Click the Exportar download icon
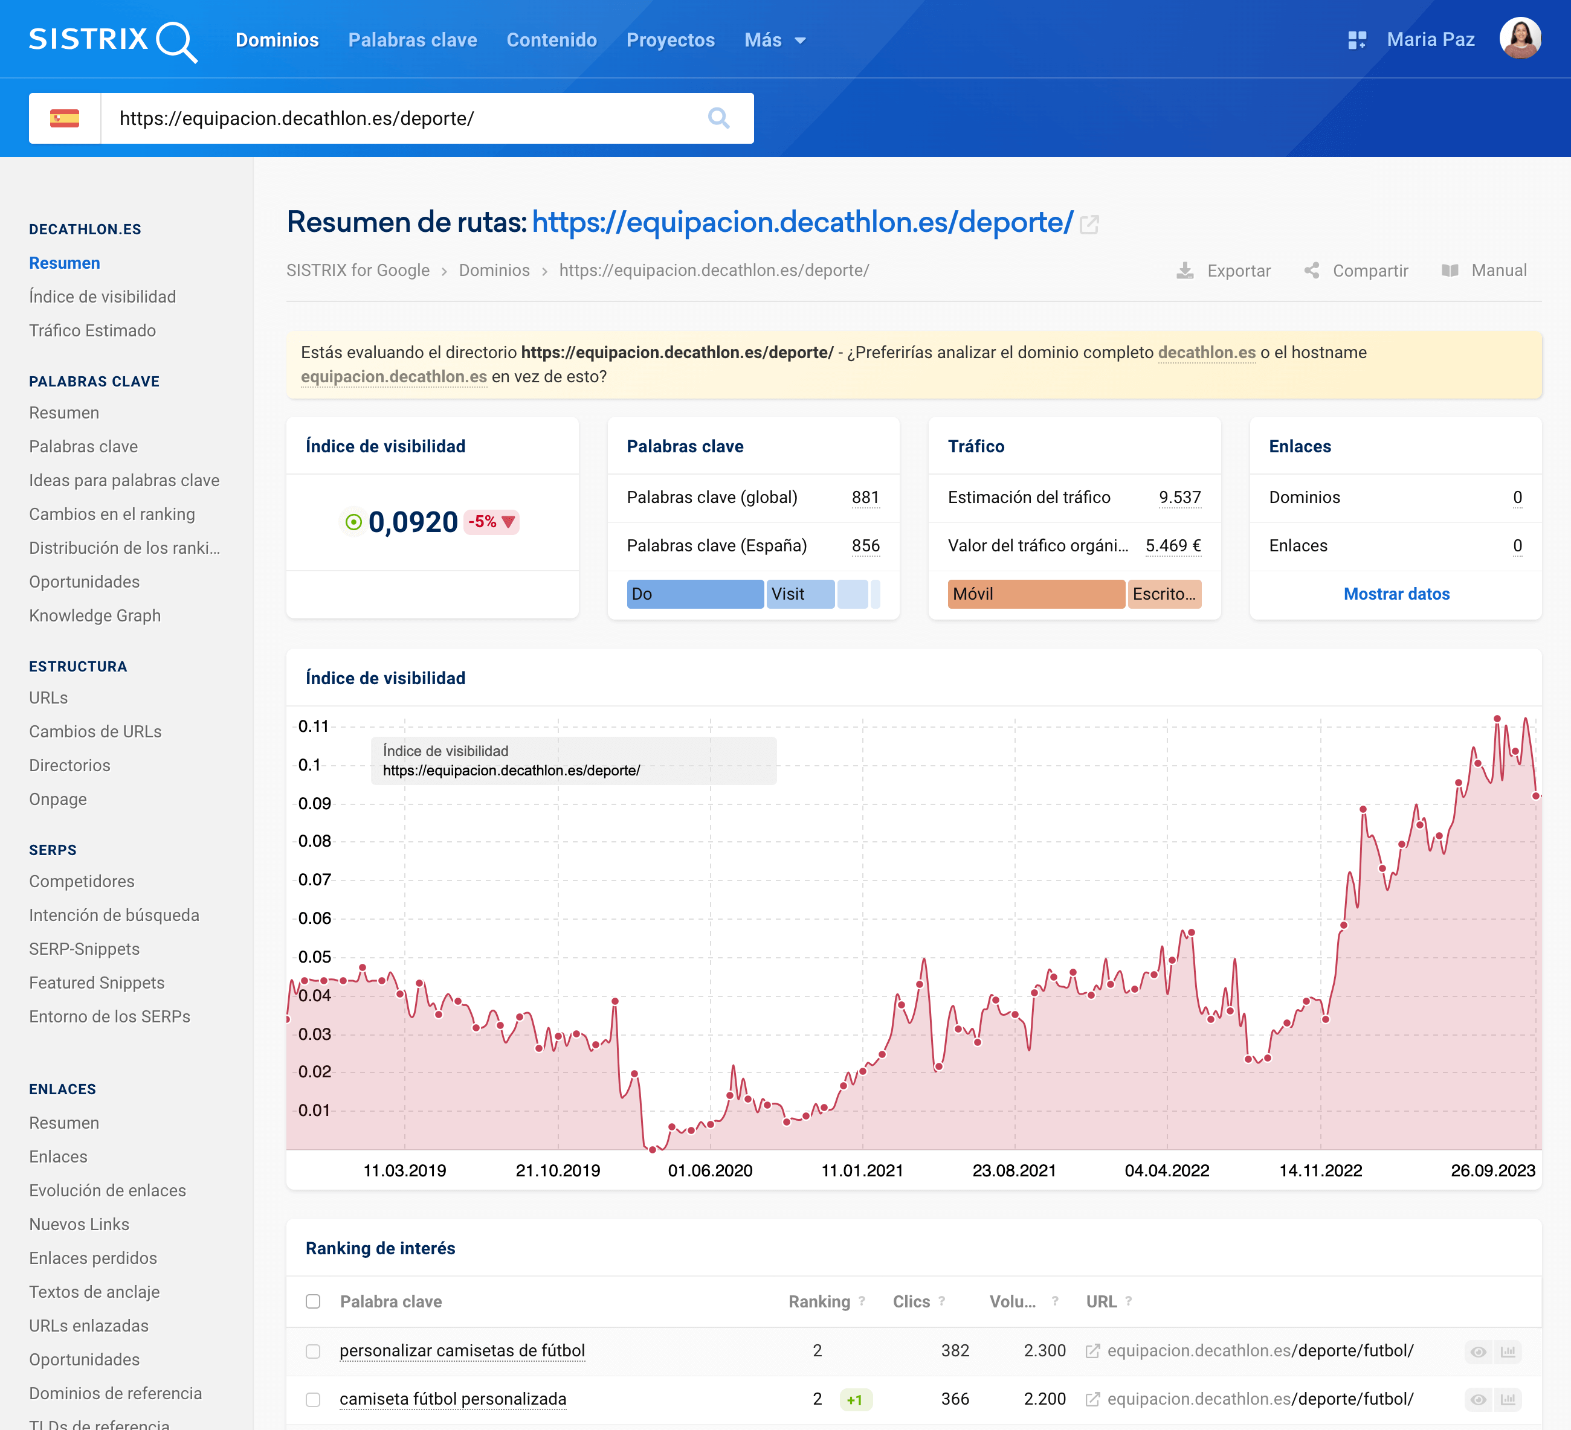 point(1184,271)
